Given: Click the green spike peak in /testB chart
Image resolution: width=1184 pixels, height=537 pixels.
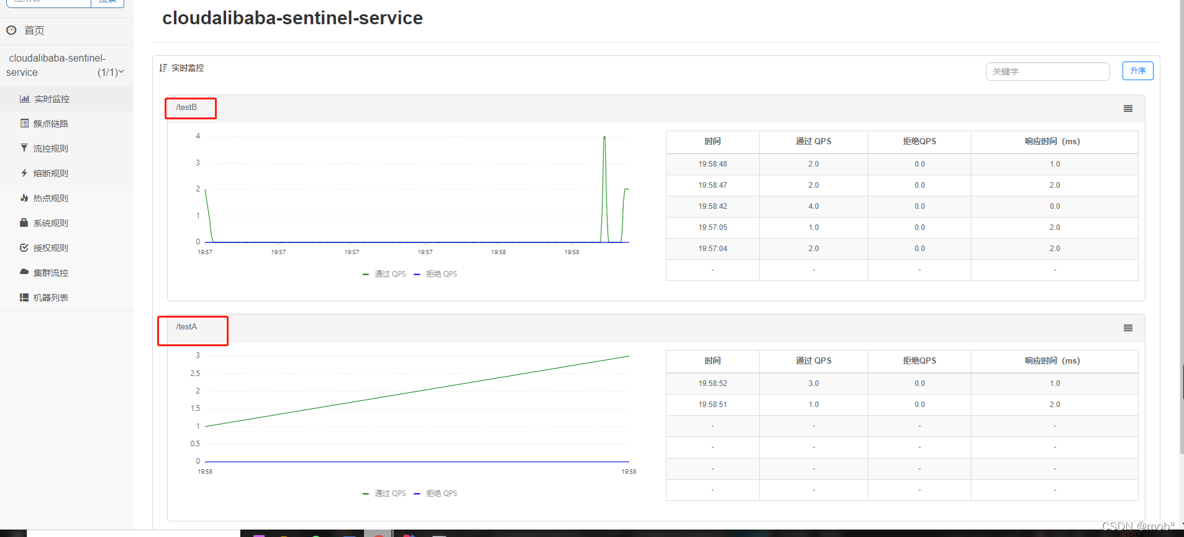Looking at the screenshot, I should pyautogui.click(x=604, y=137).
